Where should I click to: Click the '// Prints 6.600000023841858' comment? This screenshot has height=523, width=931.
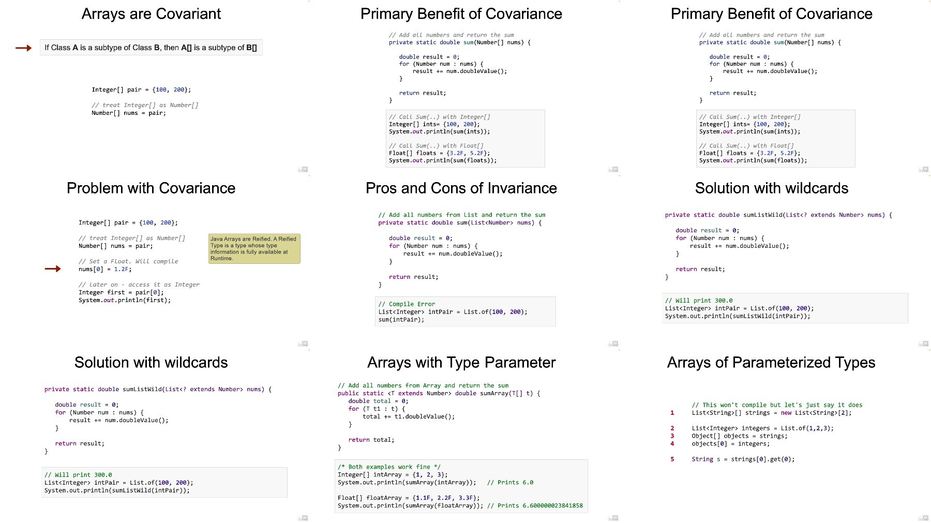pos(535,505)
